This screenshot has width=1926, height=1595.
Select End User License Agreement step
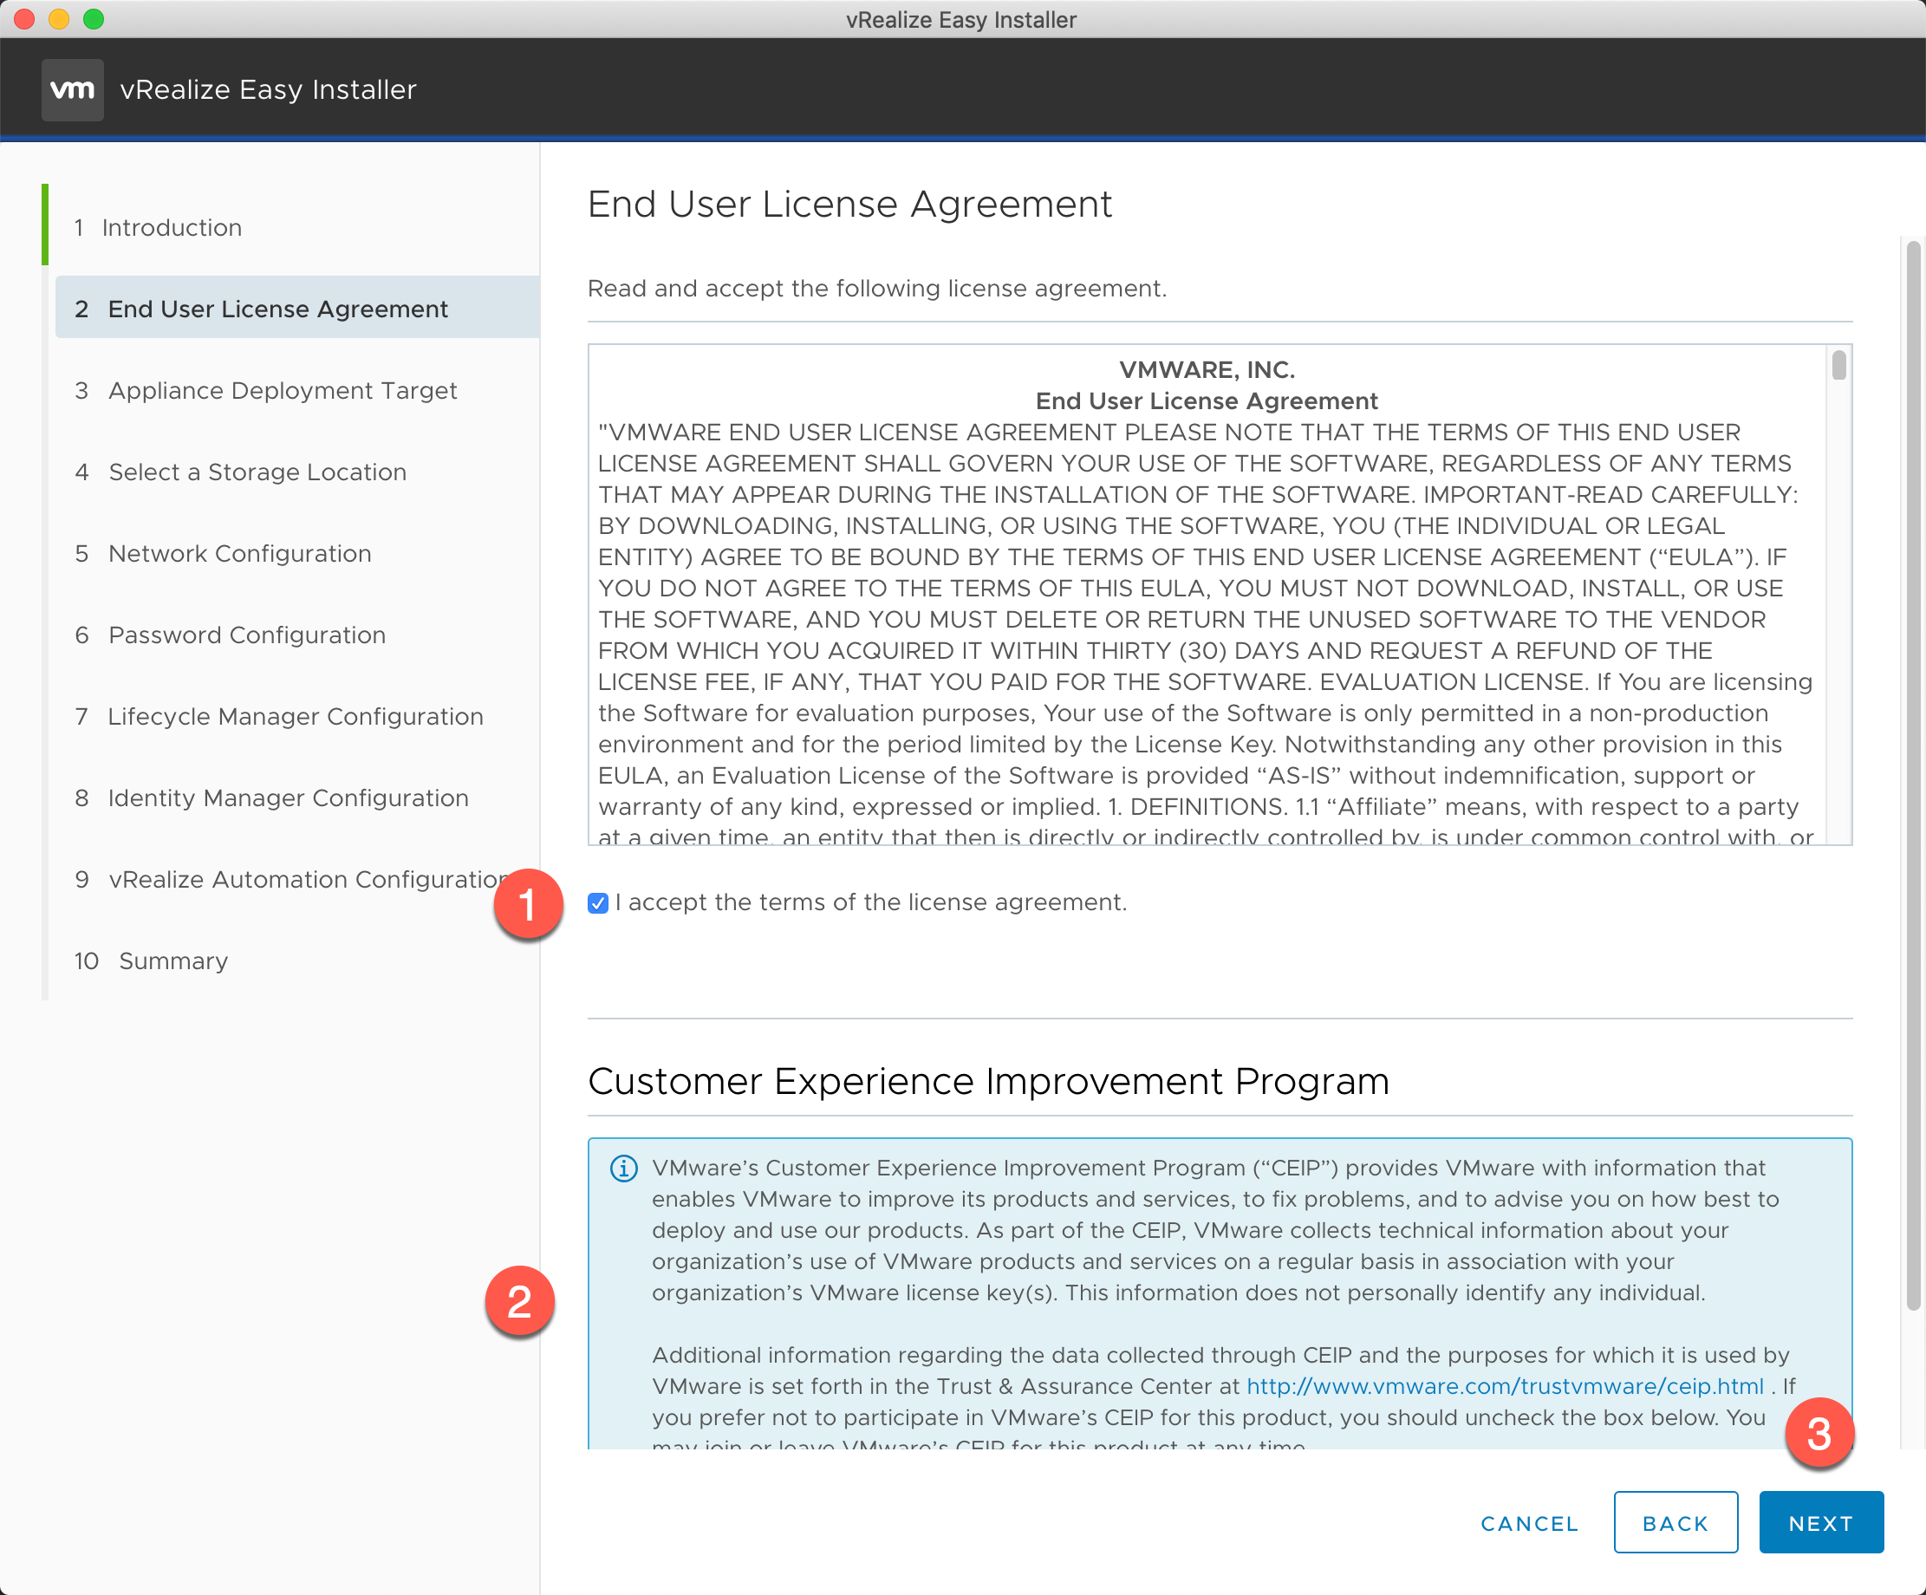[x=297, y=309]
